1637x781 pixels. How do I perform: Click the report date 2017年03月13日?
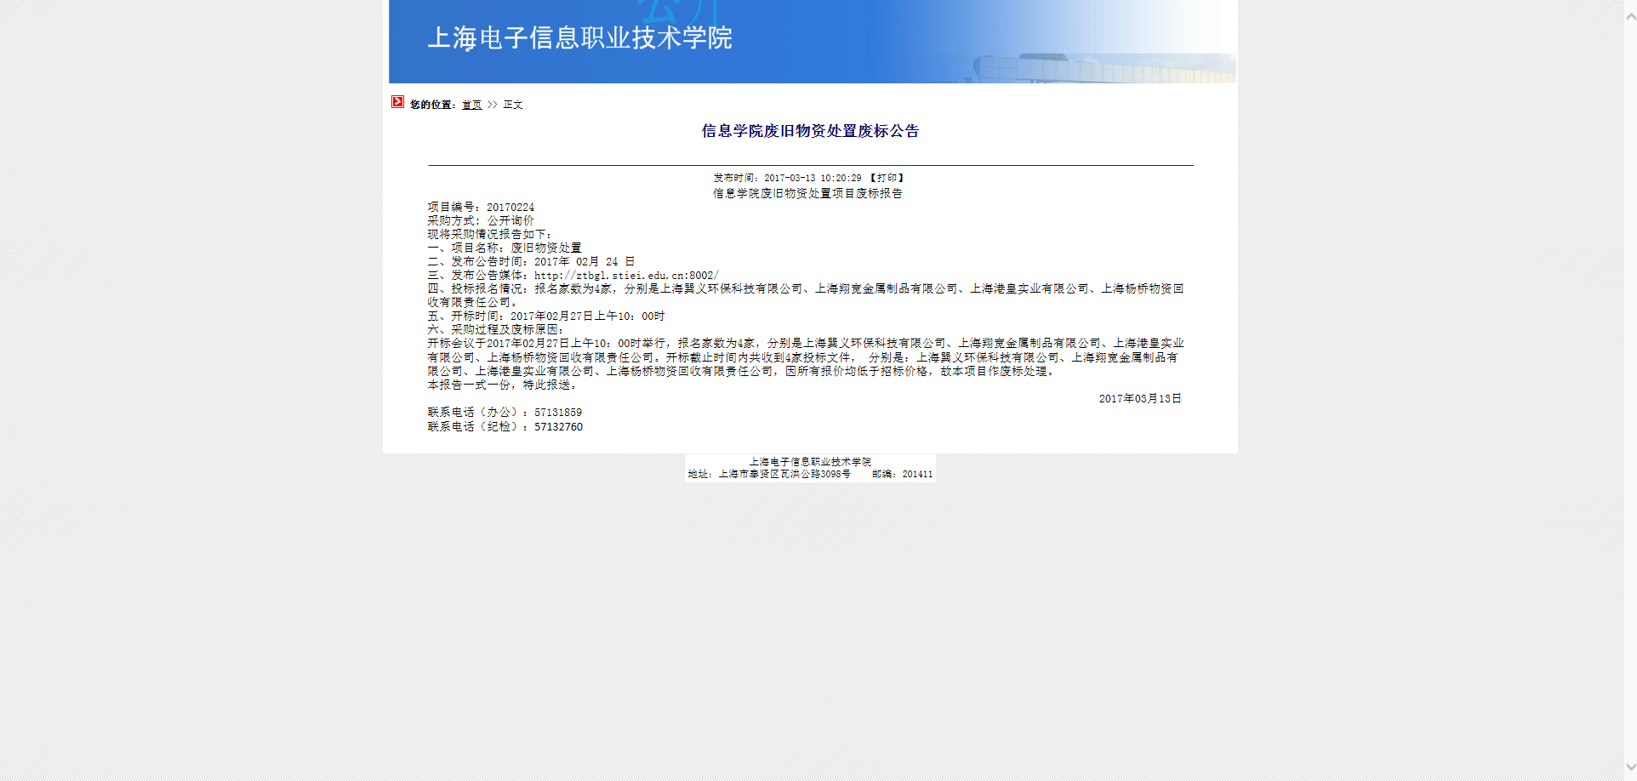point(1139,399)
